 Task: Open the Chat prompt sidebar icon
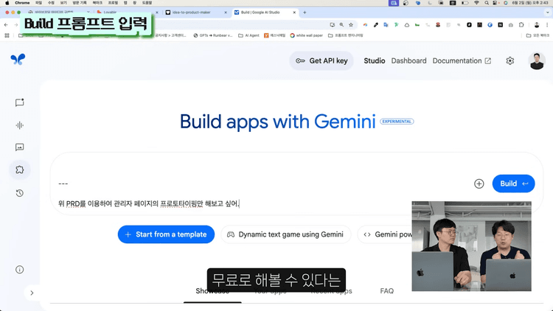[x=20, y=103]
